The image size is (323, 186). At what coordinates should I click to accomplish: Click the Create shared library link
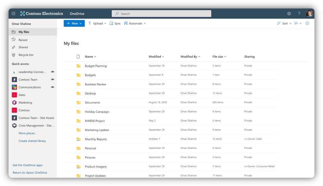point(32,141)
